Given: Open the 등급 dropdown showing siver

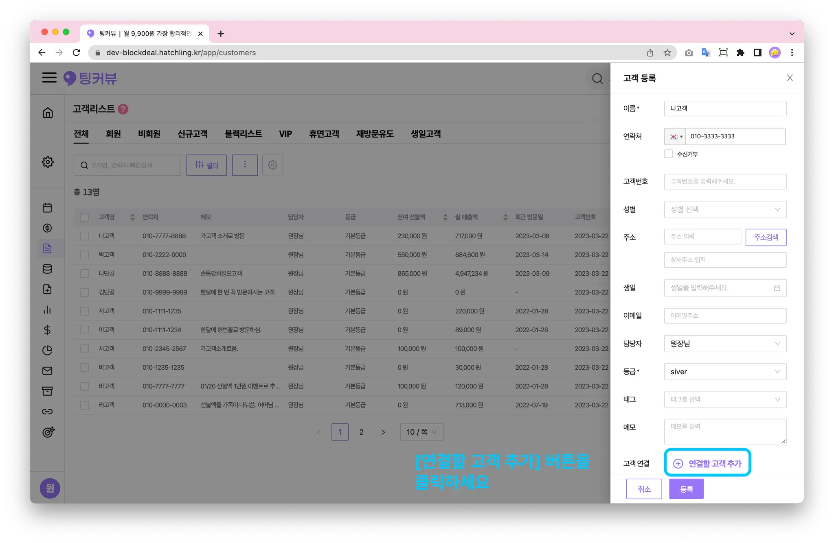Looking at the screenshot, I should tap(725, 371).
